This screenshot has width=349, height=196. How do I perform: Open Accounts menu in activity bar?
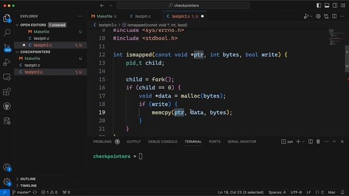click(x=7, y=167)
